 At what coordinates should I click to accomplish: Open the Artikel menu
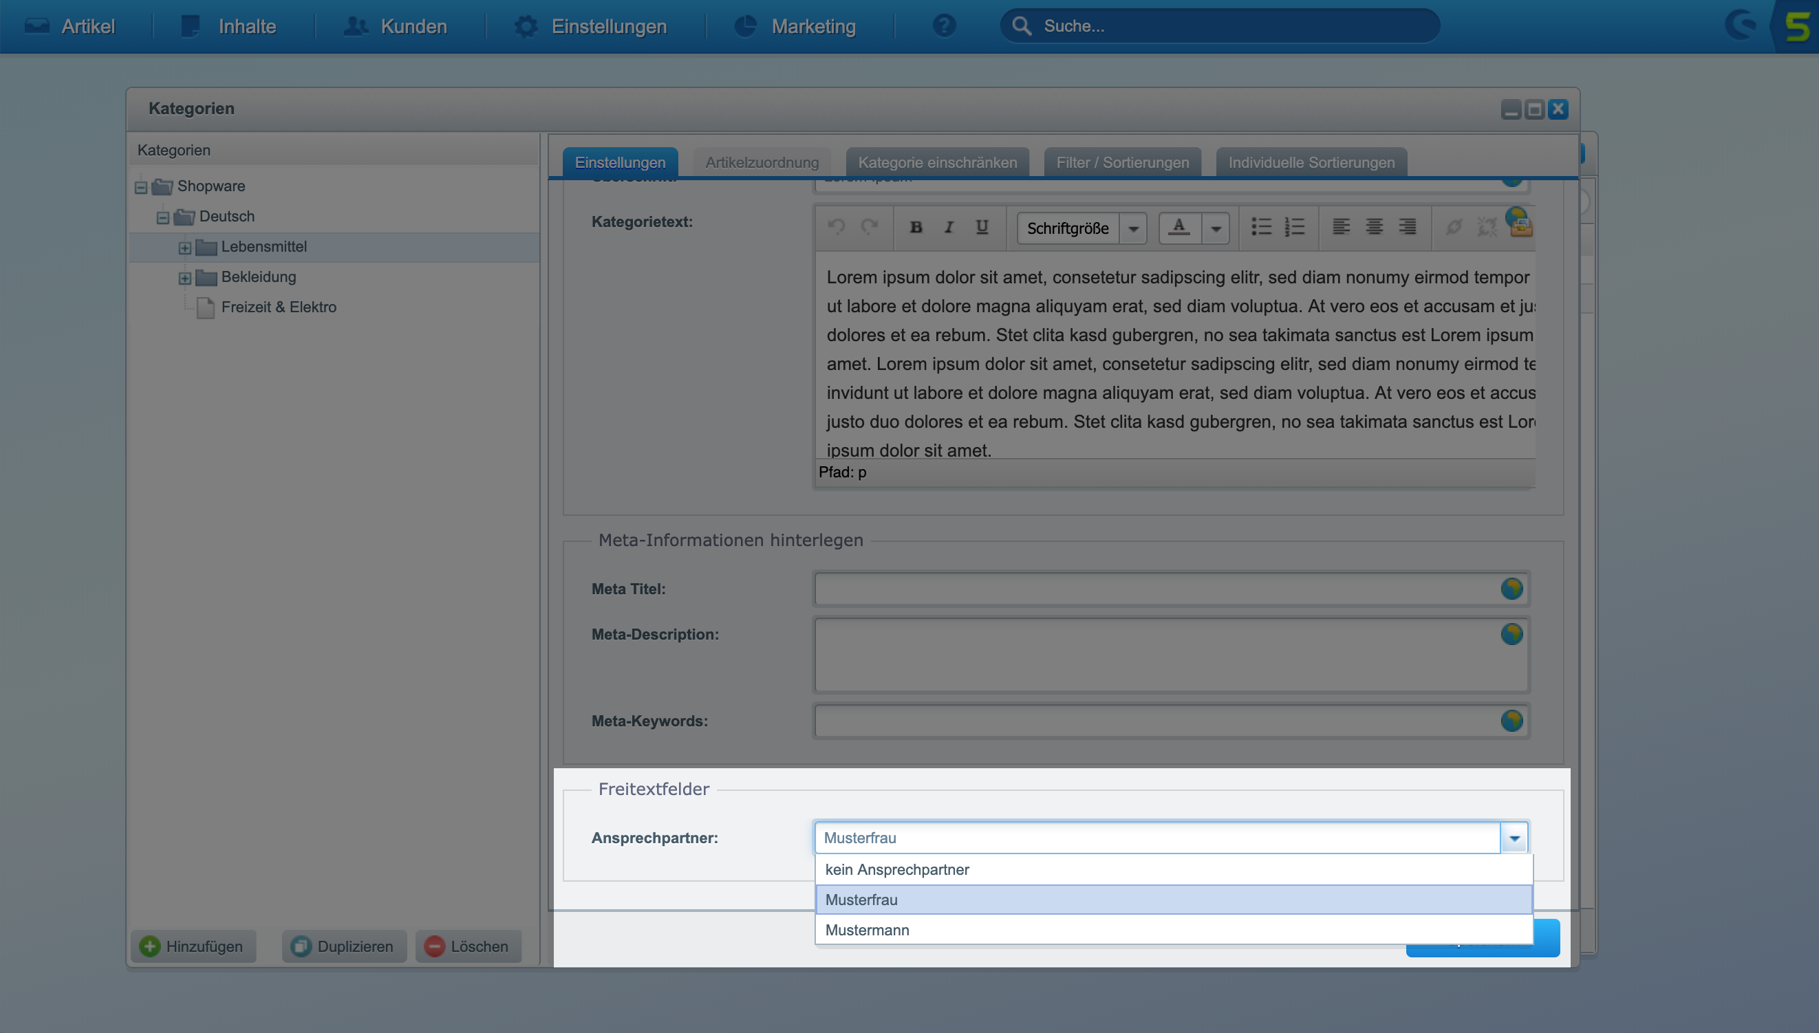point(69,26)
